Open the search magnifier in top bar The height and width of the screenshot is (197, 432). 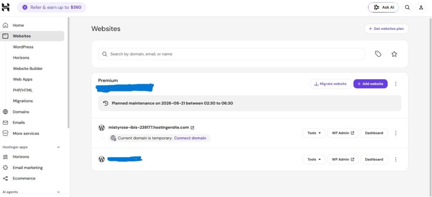point(407,8)
